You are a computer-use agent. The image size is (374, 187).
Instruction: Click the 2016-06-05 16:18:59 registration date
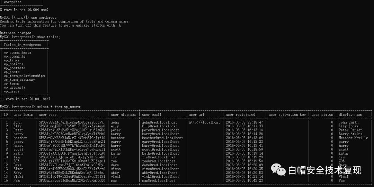(x=244, y=149)
